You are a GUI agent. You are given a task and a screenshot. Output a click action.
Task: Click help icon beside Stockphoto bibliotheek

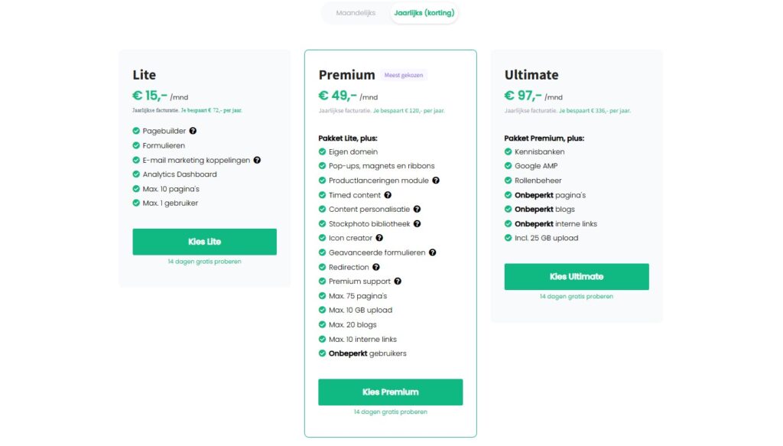417,223
